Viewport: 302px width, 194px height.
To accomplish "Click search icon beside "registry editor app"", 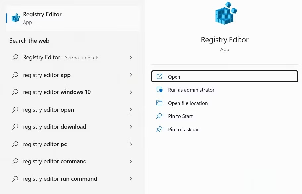I will 15,75.
